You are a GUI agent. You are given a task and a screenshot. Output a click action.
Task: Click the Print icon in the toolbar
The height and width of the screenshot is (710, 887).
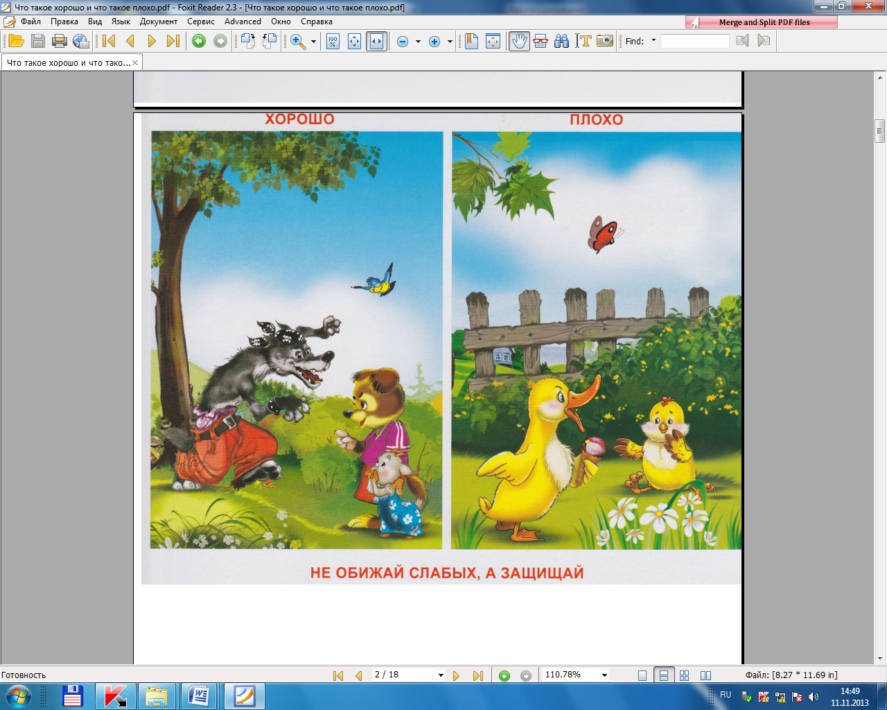point(60,41)
